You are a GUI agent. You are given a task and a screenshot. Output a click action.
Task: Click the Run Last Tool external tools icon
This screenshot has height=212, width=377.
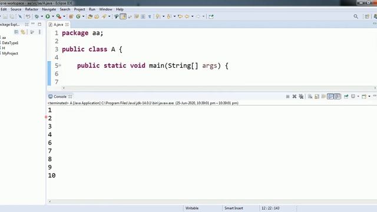59,16
